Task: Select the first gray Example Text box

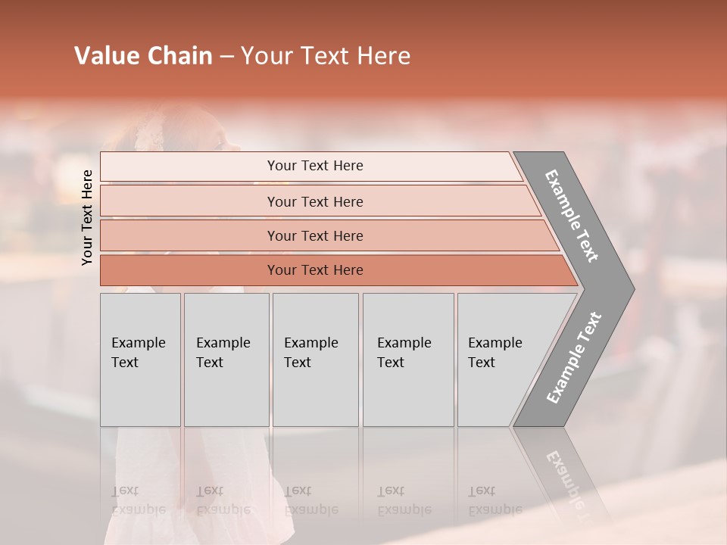Action: tap(140, 360)
